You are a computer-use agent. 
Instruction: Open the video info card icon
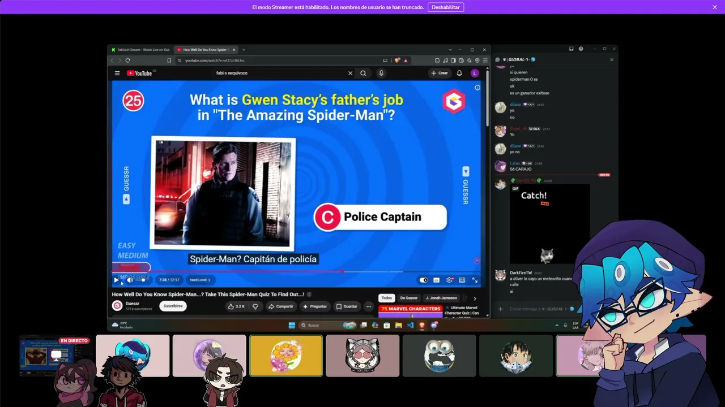pyautogui.click(x=477, y=87)
